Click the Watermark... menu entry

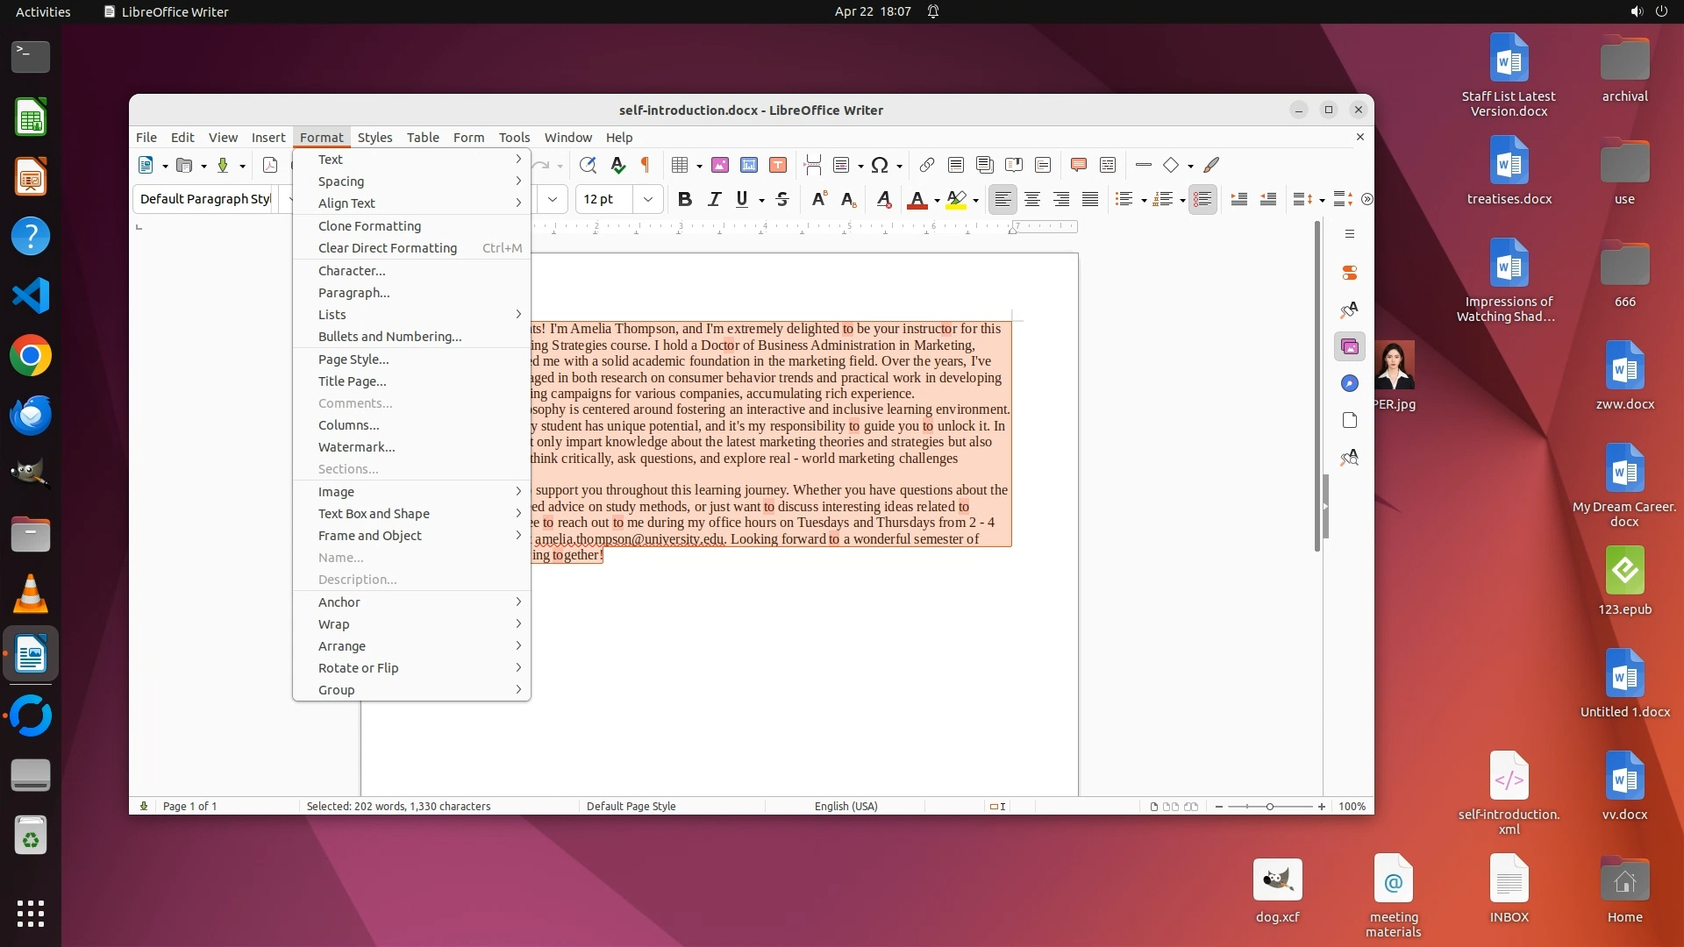pos(356,447)
